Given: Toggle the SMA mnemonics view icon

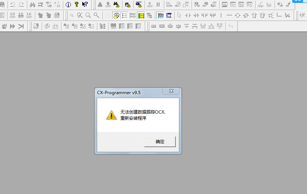Looking at the screenshot, I should click(x=160, y=16).
